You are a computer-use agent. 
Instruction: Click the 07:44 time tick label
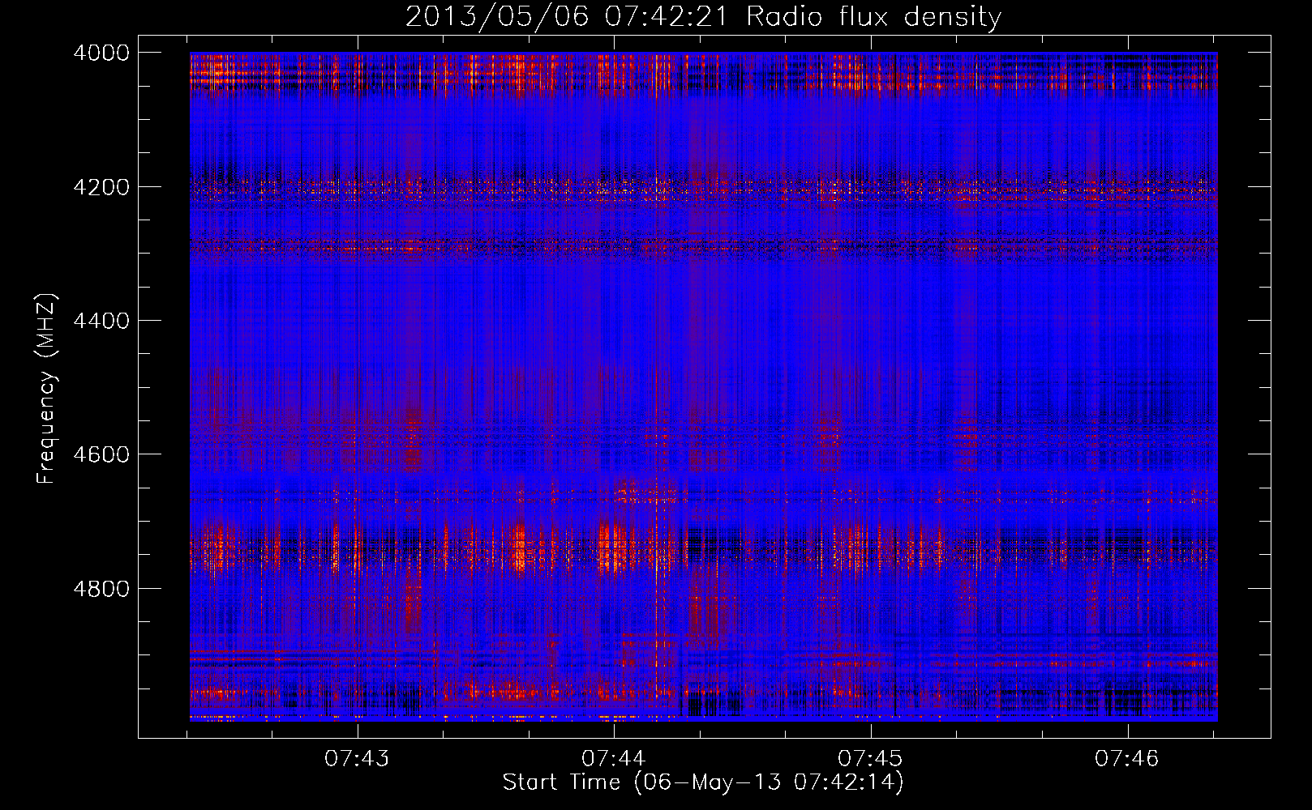click(614, 759)
